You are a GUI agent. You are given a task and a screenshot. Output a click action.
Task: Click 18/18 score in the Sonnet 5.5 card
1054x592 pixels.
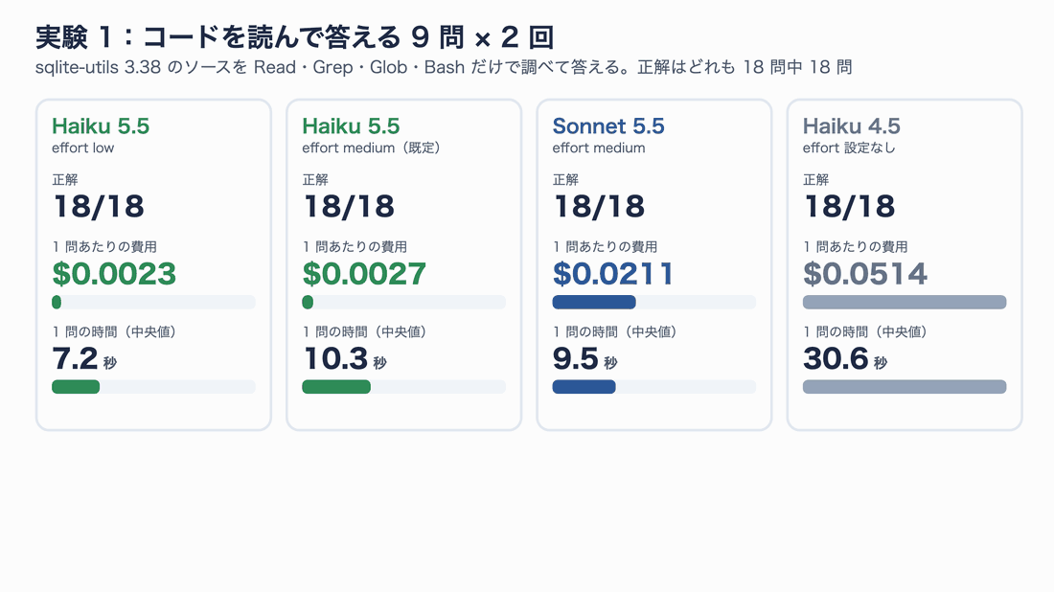tap(599, 206)
